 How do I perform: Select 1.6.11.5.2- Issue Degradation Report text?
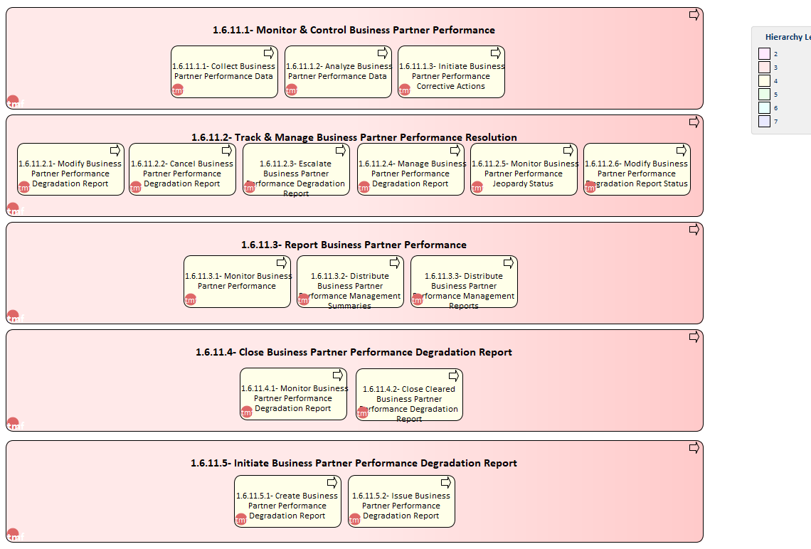coord(401,506)
